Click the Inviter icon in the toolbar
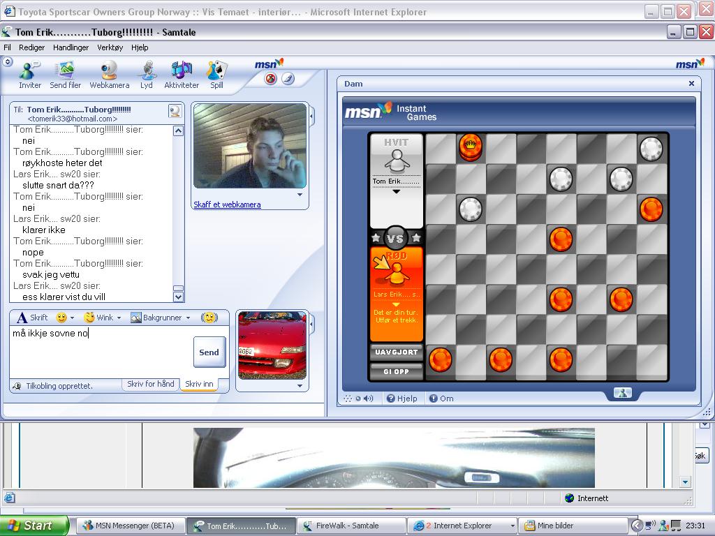 (x=30, y=75)
